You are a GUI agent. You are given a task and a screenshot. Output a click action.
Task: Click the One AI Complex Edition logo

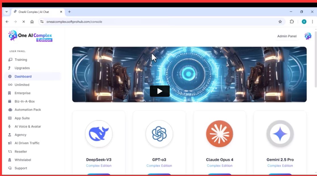(x=30, y=36)
